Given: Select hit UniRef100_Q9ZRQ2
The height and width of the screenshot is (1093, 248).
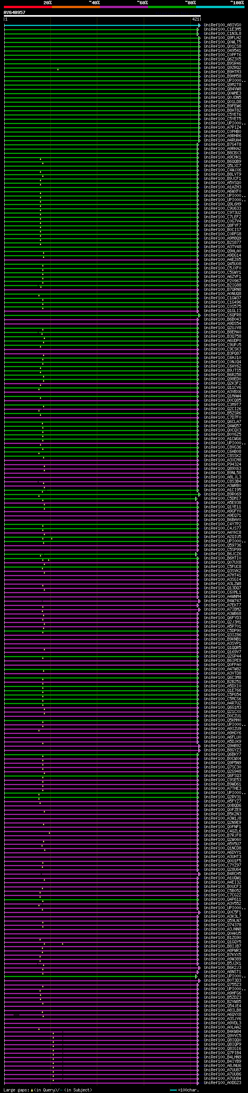Looking at the screenshot, I should [x=222, y=67].
